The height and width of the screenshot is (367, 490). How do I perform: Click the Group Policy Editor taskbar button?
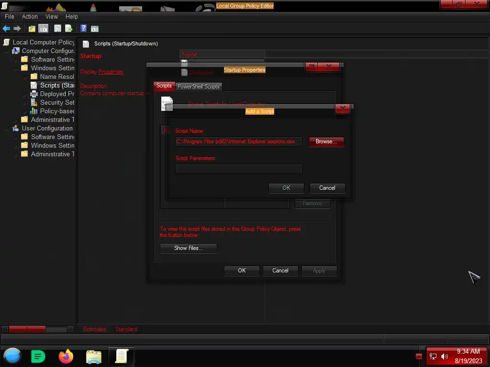121,356
